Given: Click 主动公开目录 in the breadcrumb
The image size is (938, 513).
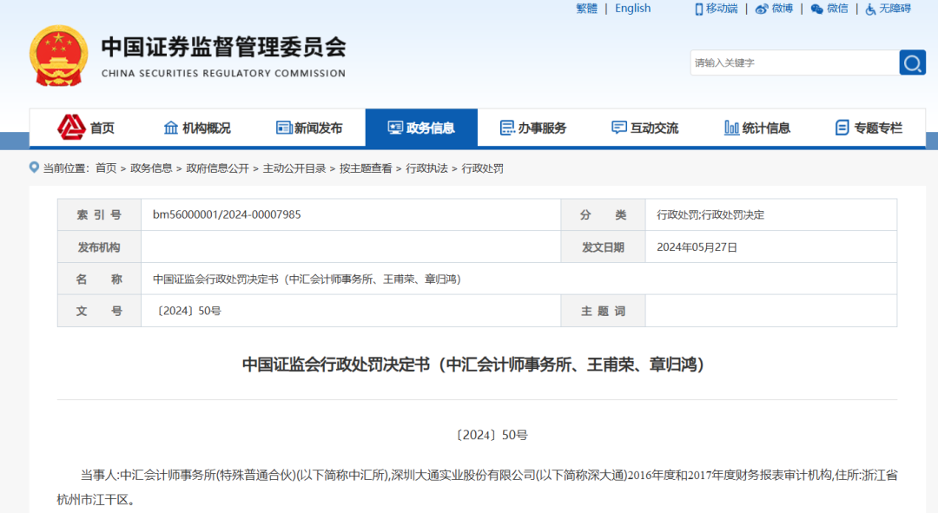Looking at the screenshot, I should (294, 168).
